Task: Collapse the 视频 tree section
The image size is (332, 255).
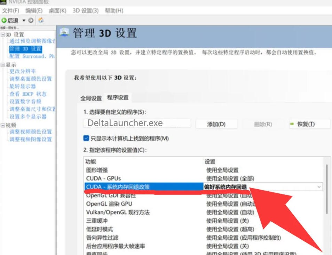Action: pyautogui.click(x=3, y=125)
